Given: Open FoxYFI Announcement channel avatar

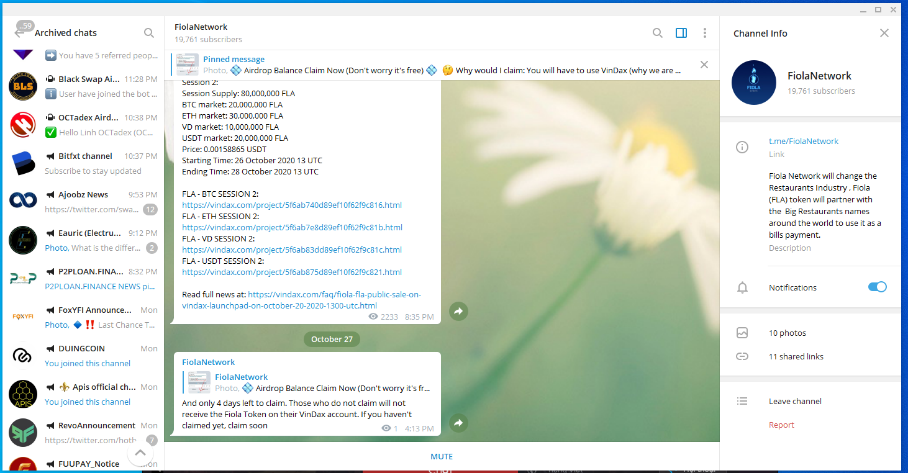Looking at the screenshot, I should 23,318.
